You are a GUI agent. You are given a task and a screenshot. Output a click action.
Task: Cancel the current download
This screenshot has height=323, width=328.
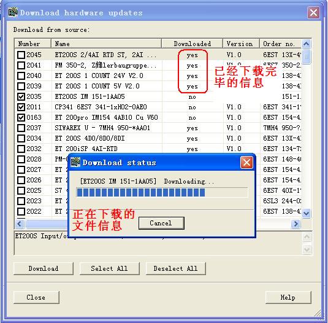click(x=161, y=223)
